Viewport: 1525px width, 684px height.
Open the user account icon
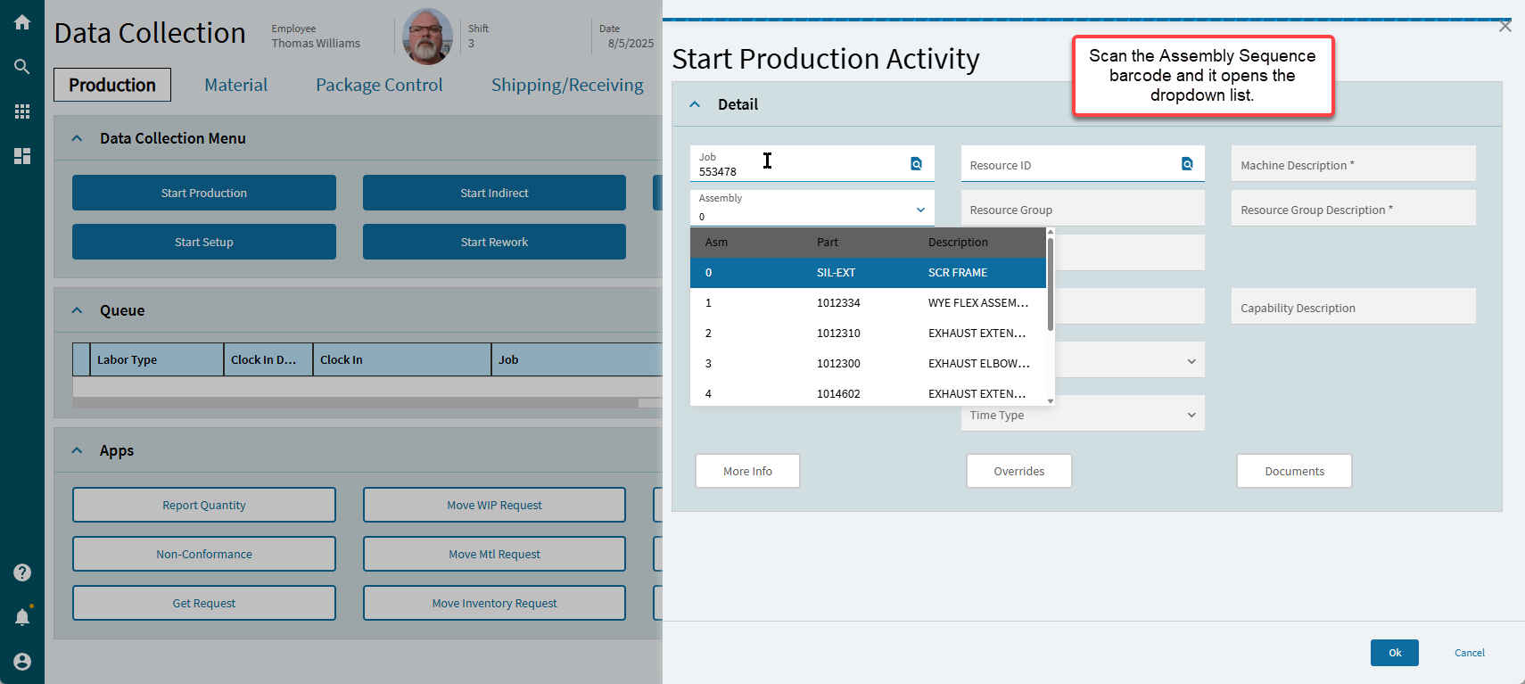(22, 662)
